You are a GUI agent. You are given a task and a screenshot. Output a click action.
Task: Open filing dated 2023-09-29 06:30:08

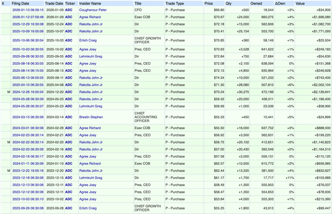[28, 208]
